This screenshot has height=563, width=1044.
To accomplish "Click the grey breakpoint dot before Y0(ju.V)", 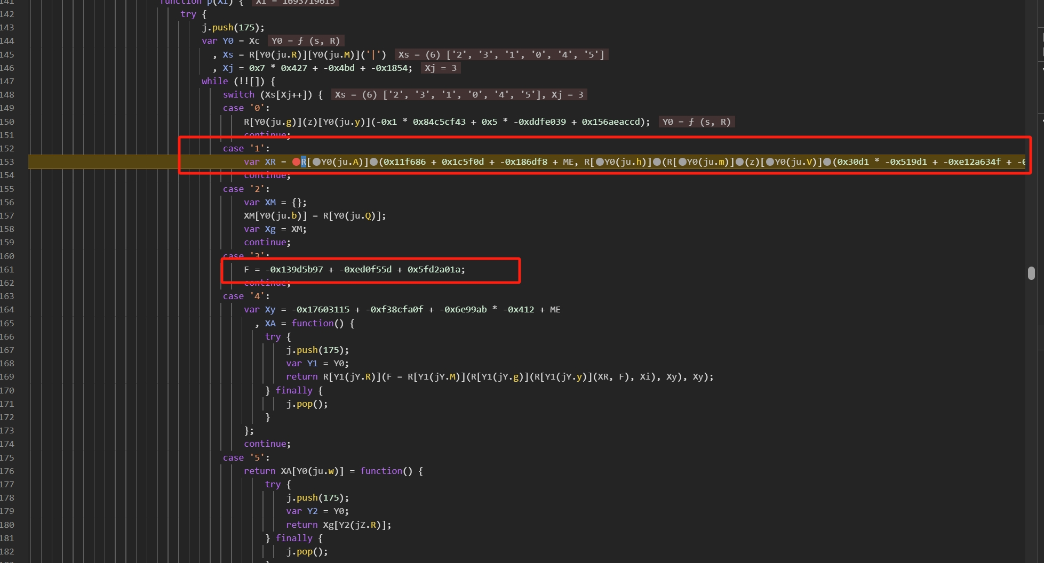I will [770, 162].
